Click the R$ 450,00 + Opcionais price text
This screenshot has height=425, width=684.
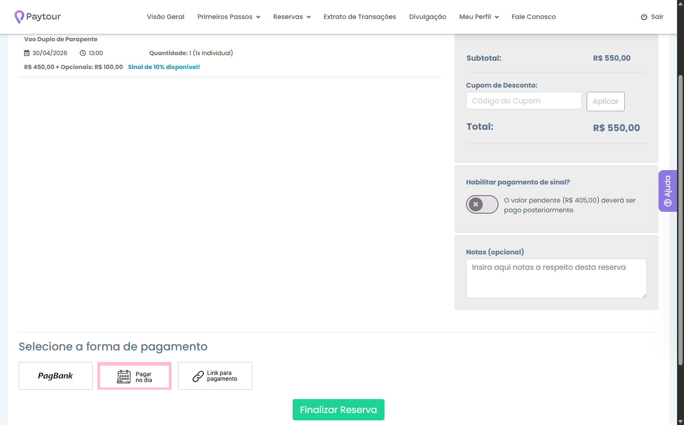73,67
